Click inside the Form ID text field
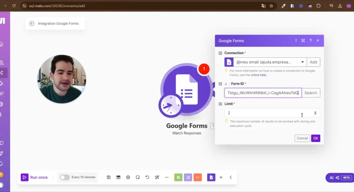The width and height of the screenshot is (354, 192). 263,93
